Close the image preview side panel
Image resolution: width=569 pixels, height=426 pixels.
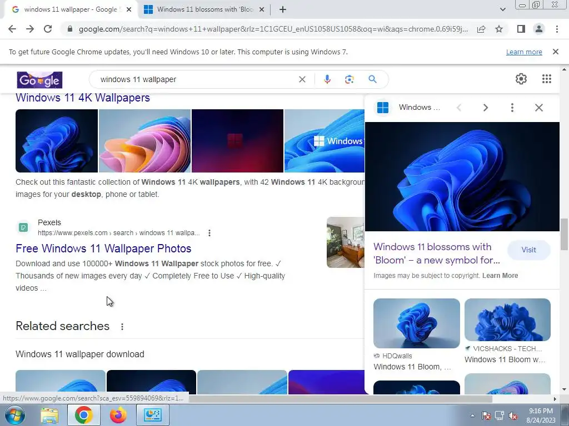click(539, 108)
